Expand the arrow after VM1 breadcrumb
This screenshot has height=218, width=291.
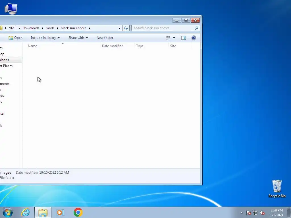pyautogui.click(x=19, y=28)
